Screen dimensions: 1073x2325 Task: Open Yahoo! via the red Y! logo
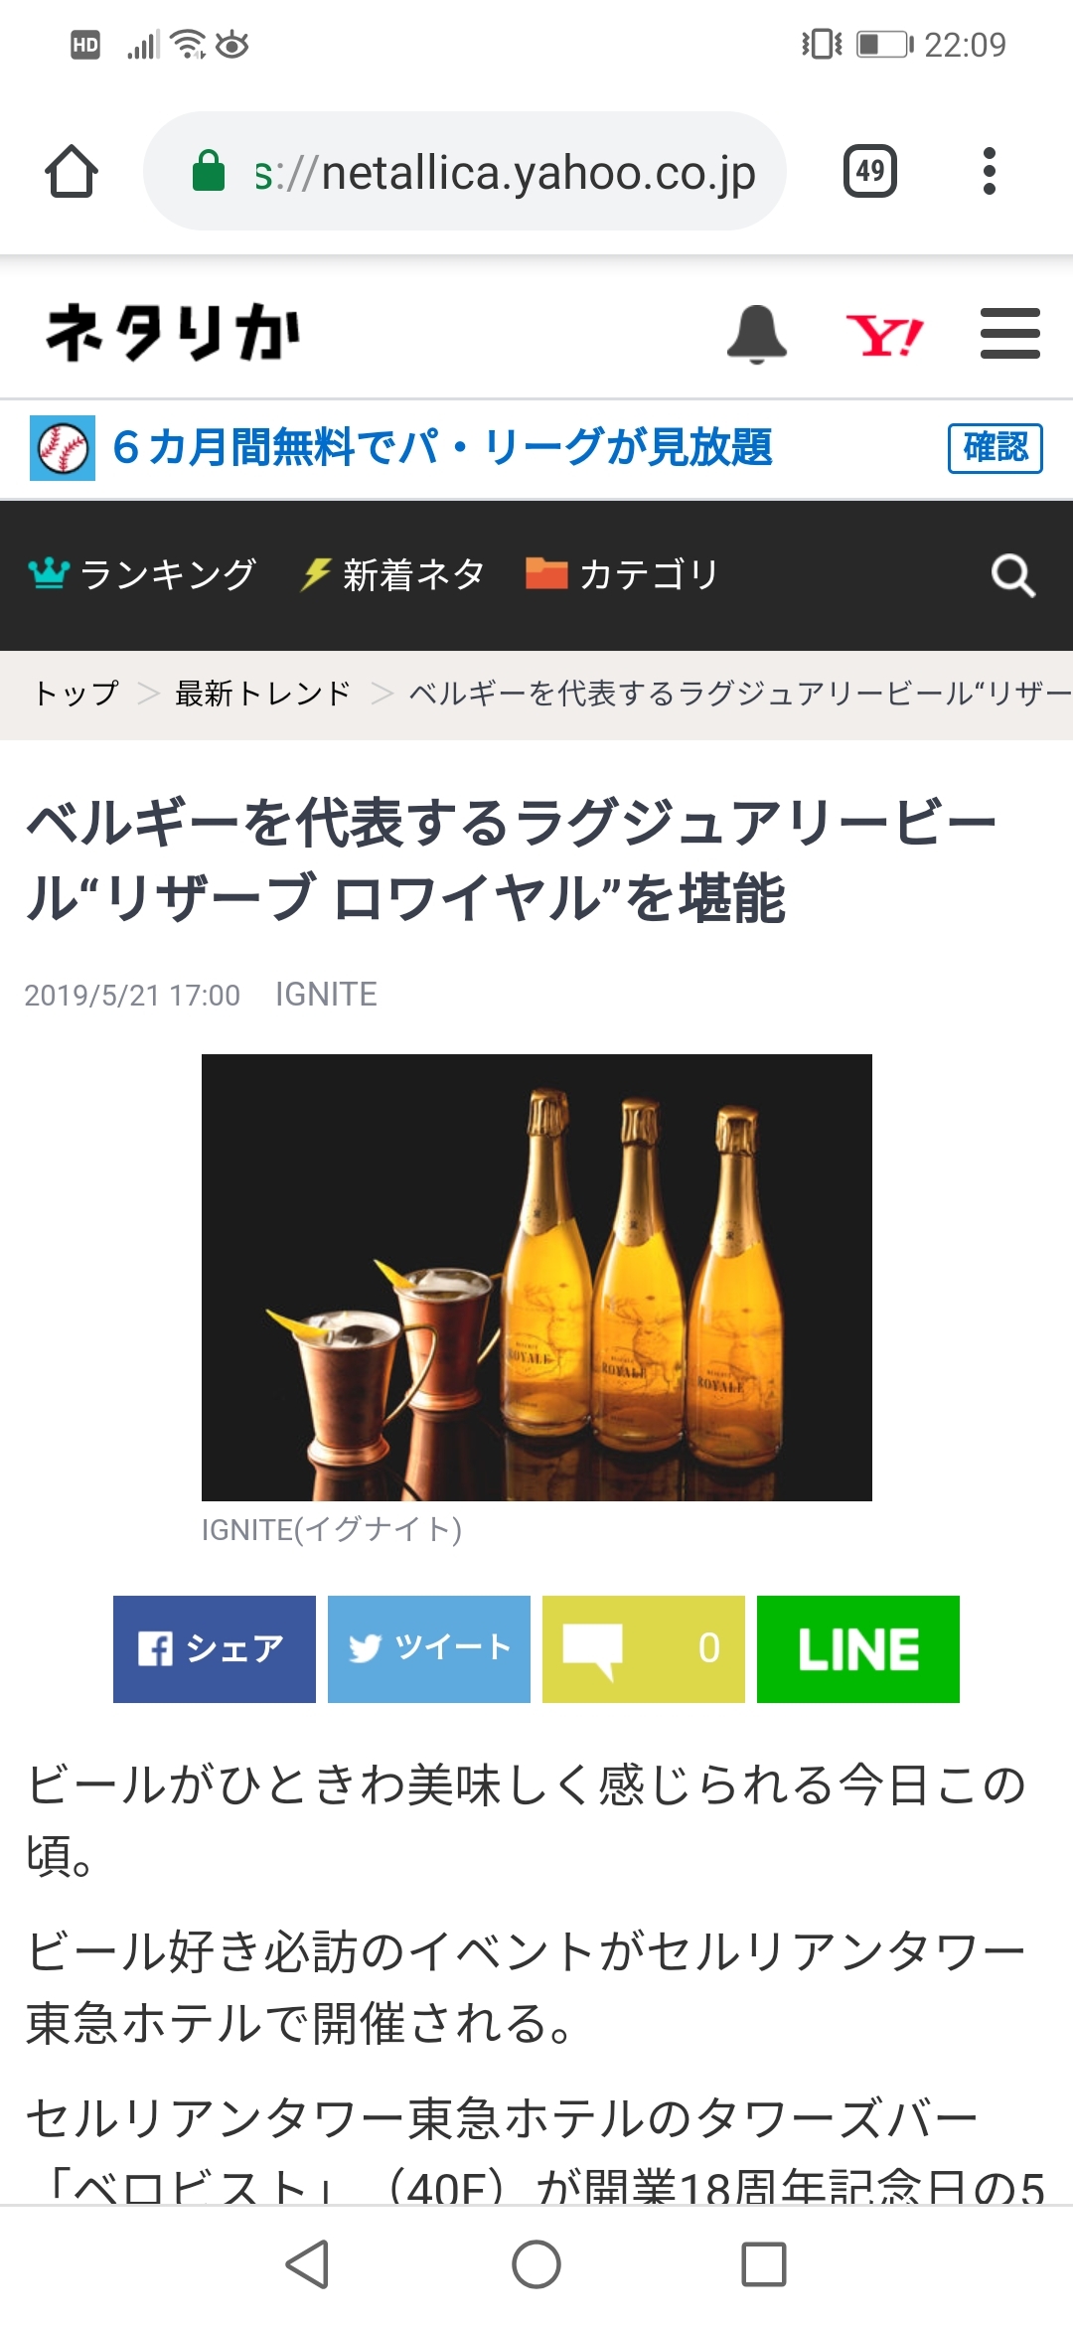click(884, 335)
